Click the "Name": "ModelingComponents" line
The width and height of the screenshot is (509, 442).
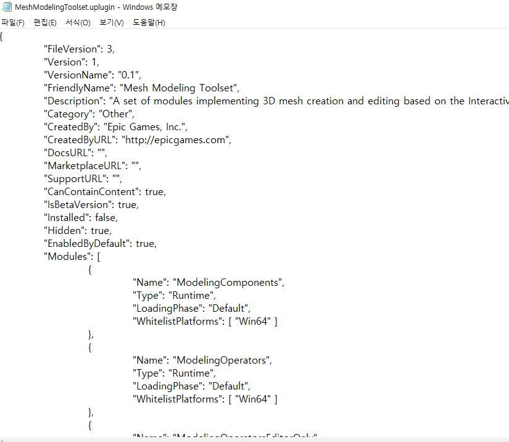(209, 283)
